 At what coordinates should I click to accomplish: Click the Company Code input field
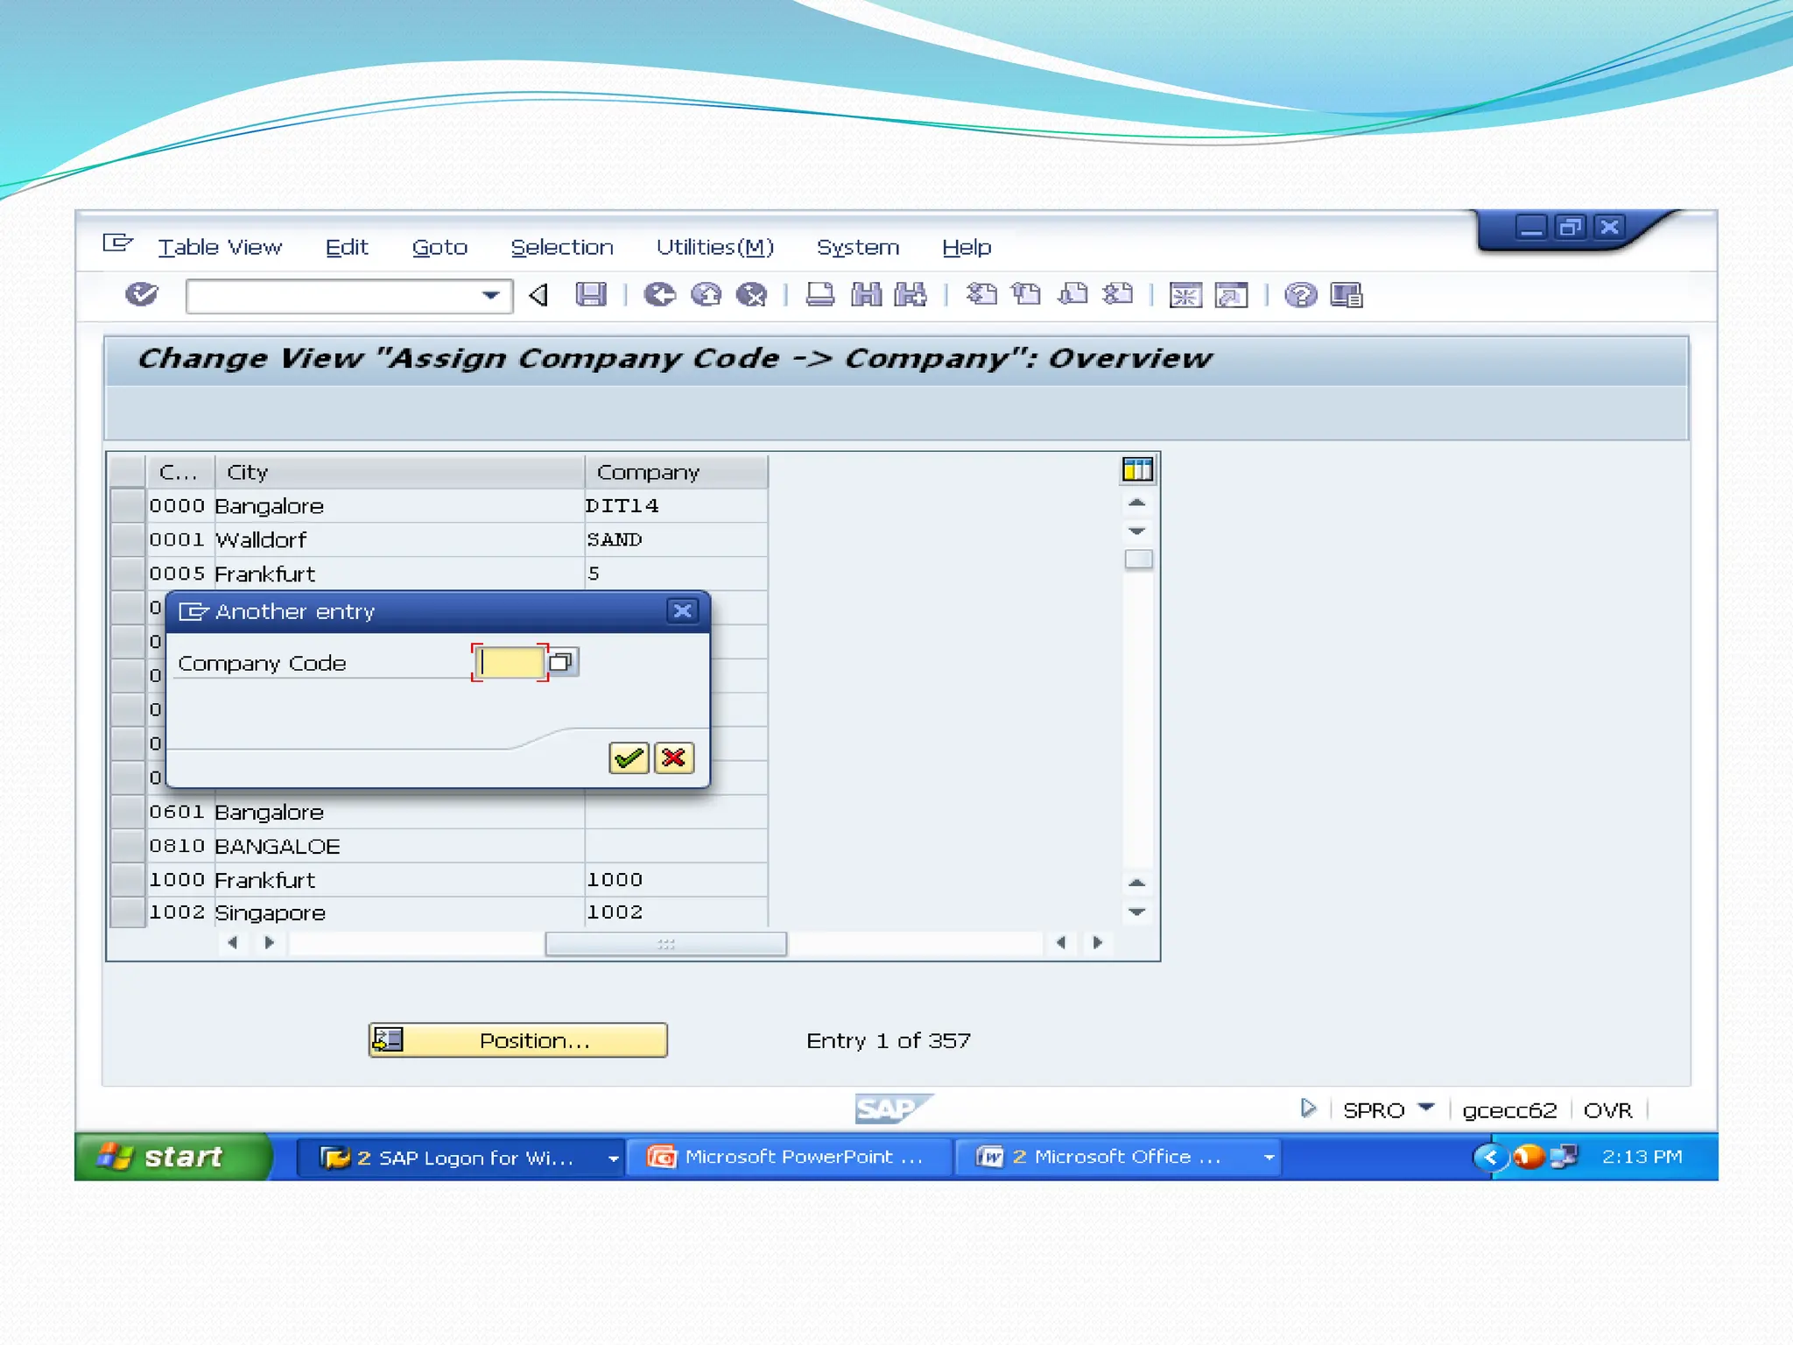tap(510, 663)
